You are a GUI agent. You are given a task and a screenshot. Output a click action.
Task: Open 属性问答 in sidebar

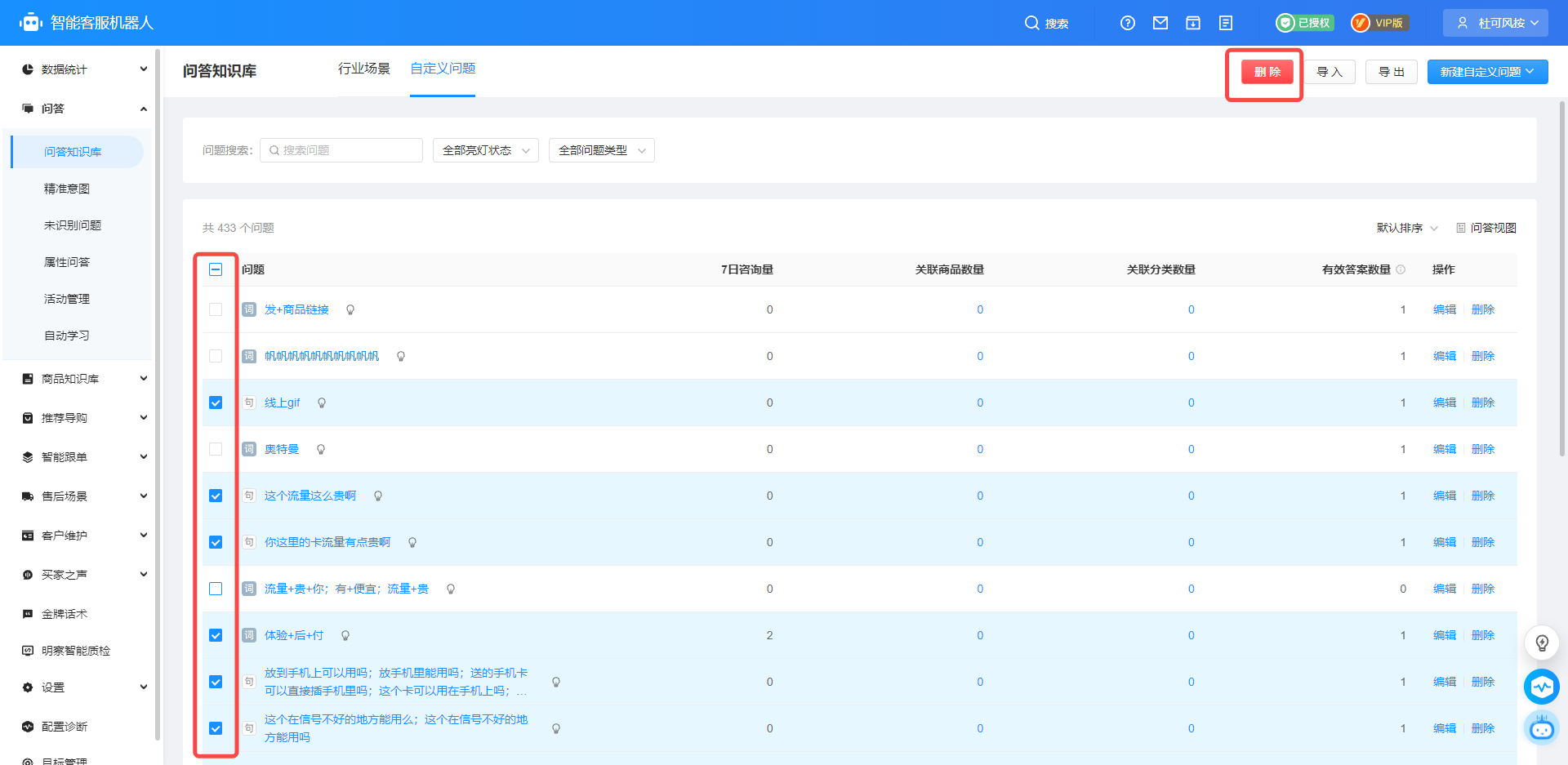67,262
